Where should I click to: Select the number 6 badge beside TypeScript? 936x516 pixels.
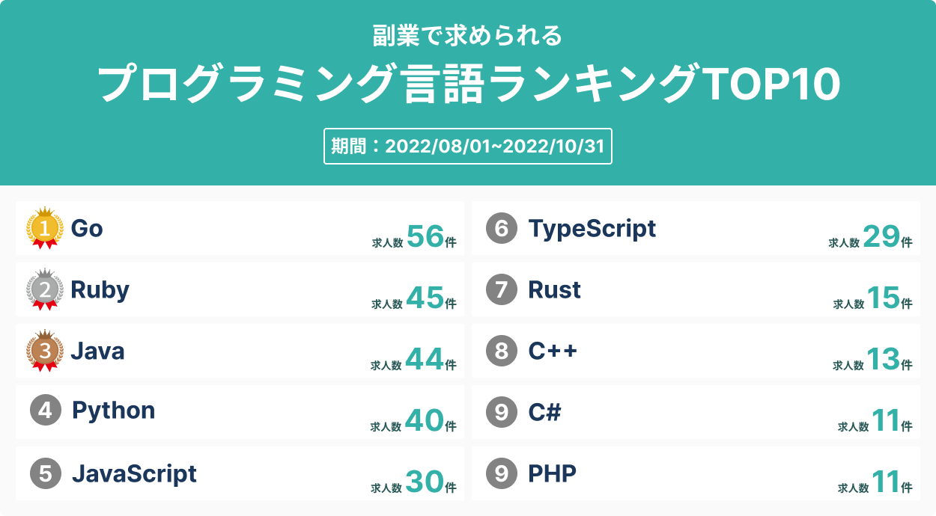click(502, 228)
